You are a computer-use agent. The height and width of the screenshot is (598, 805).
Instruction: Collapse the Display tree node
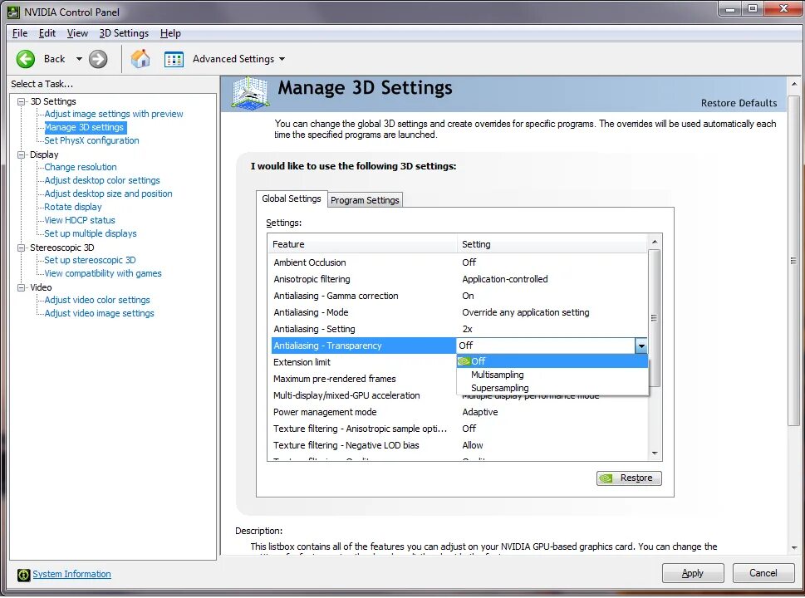coord(21,154)
